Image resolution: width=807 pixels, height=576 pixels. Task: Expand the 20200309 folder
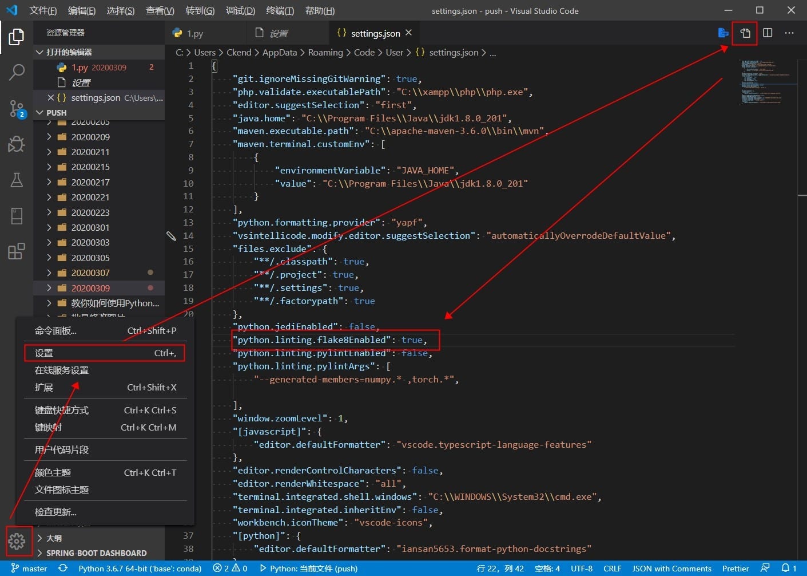tap(90, 288)
